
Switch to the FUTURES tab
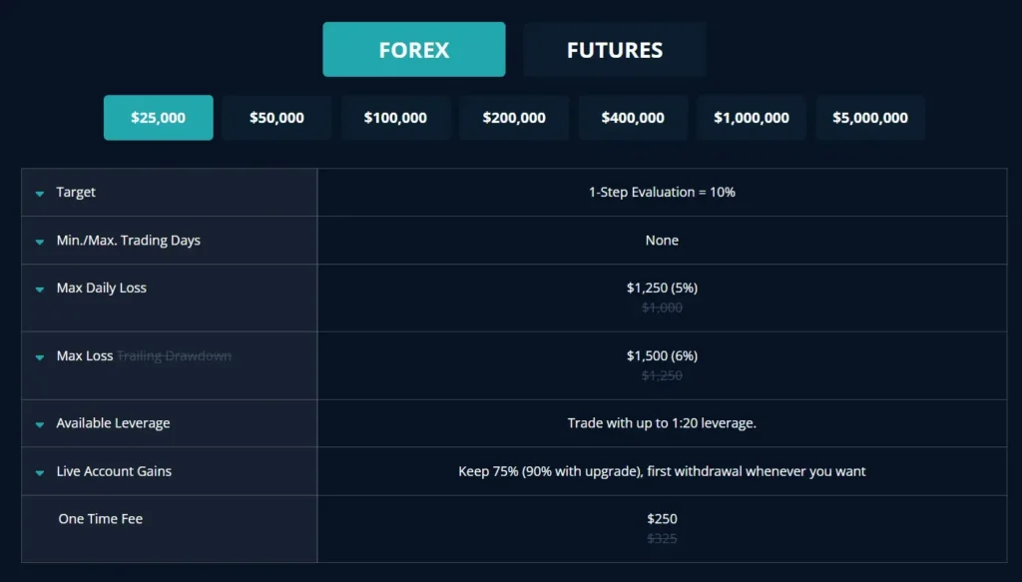click(x=615, y=50)
